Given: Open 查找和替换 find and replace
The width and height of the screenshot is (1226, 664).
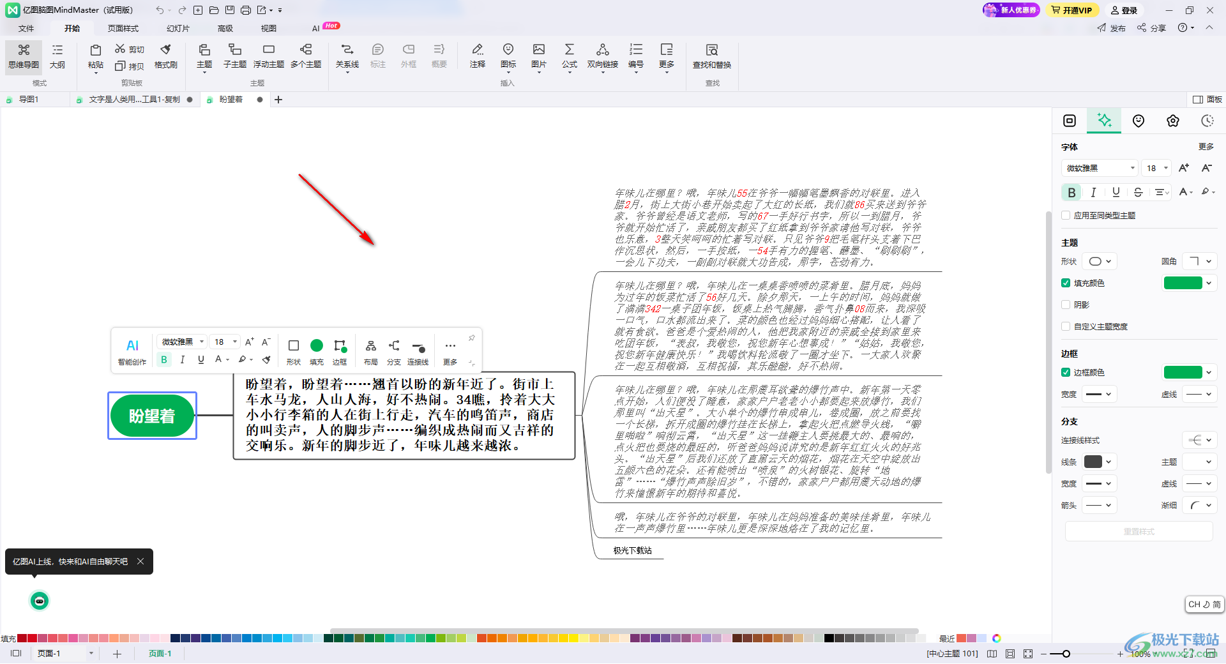Looking at the screenshot, I should [712, 57].
